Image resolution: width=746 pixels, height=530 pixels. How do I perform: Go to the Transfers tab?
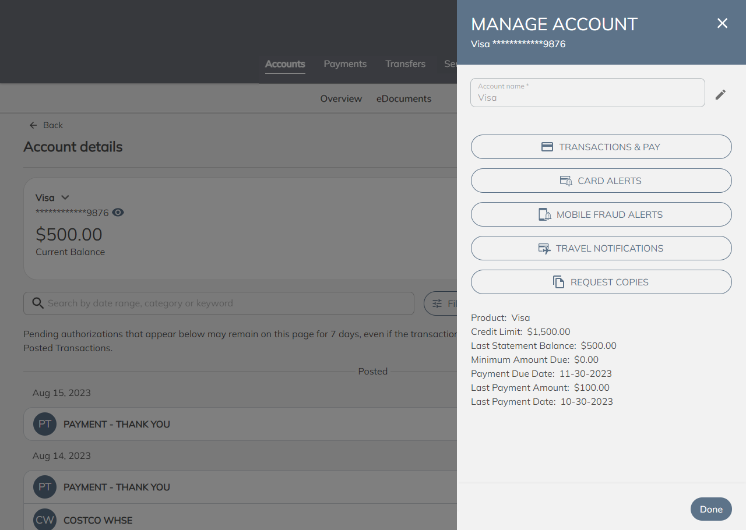[405, 64]
